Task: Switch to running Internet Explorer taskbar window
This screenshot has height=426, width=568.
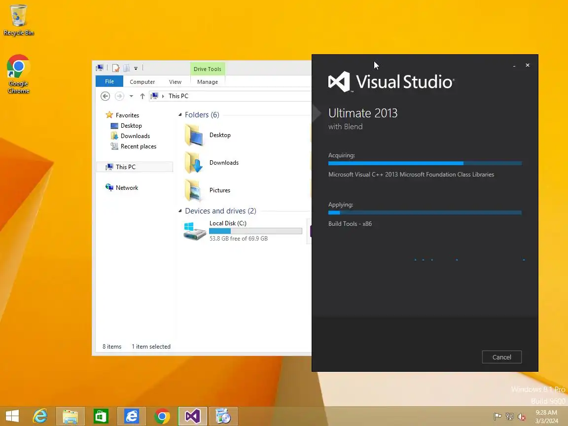Action: point(132,416)
